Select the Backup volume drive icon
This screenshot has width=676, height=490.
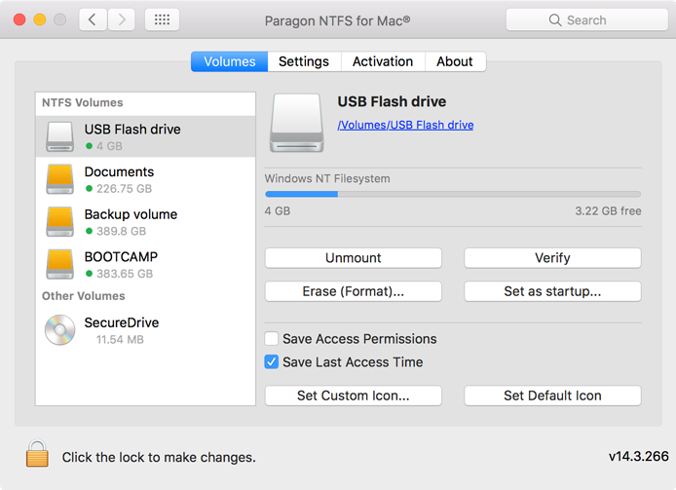59,222
